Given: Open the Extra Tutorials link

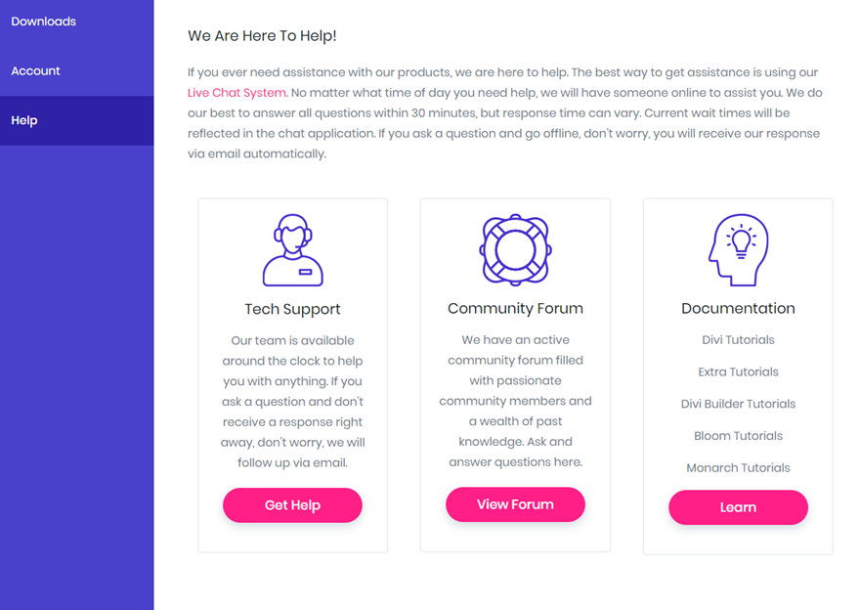Looking at the screenshot, I should (x=738, y=372).
